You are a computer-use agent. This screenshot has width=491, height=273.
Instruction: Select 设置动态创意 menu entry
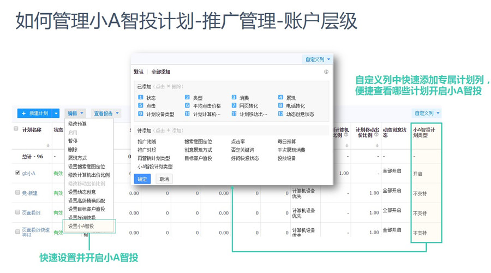82,192
